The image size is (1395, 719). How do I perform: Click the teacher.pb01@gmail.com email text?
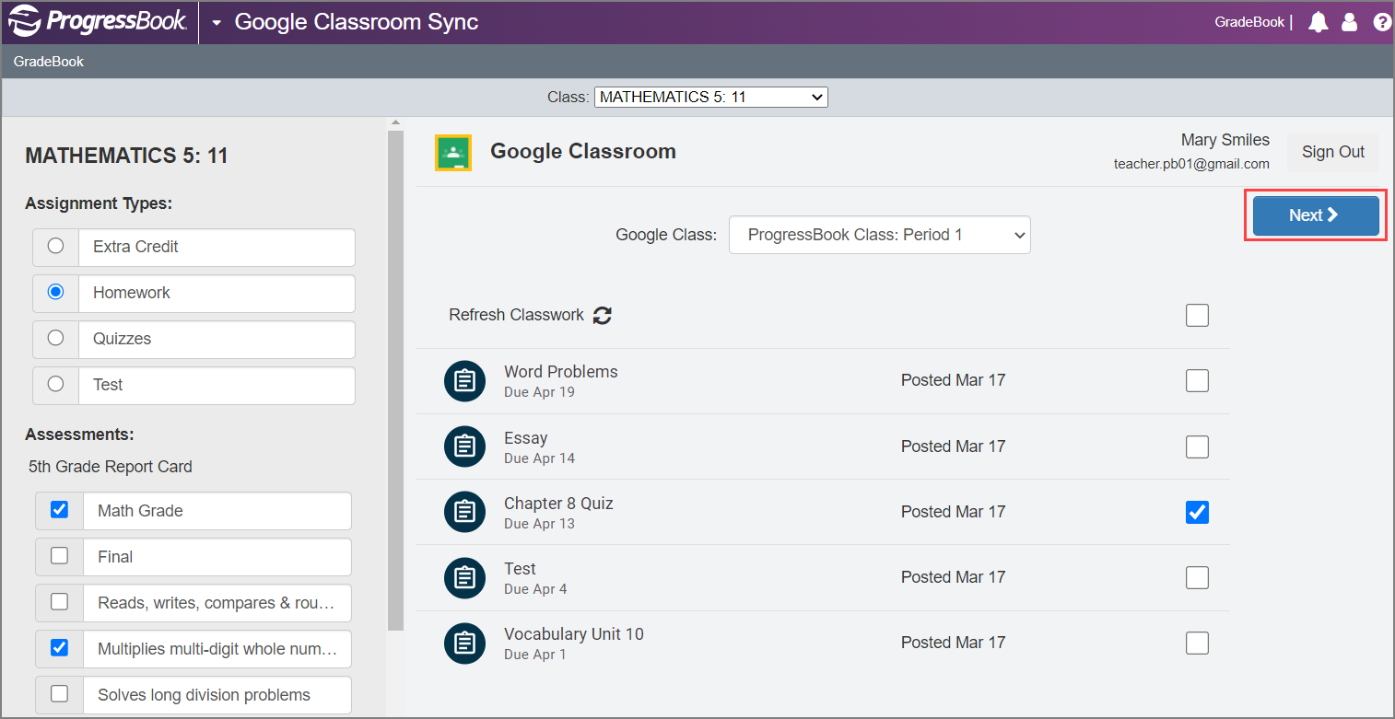1191,164
